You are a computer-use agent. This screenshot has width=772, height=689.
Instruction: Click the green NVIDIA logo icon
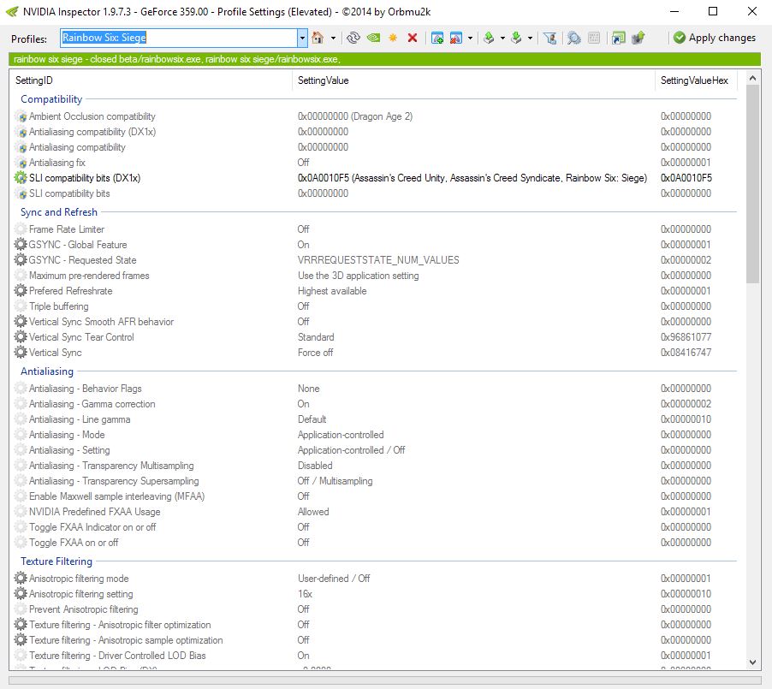coord(374,38)
